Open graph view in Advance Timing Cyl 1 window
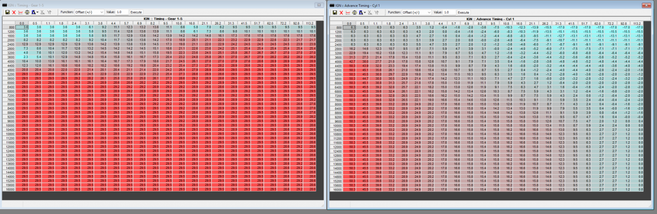 click(x=348, y=13)
